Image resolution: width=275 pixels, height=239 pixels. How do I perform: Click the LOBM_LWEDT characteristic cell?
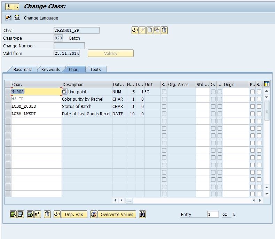(36, 114)
